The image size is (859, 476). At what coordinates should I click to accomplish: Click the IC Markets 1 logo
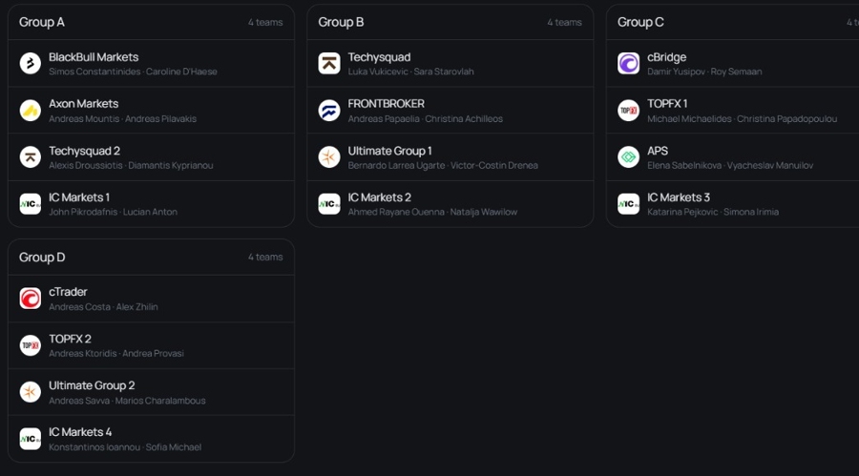[x=31, y=204]
